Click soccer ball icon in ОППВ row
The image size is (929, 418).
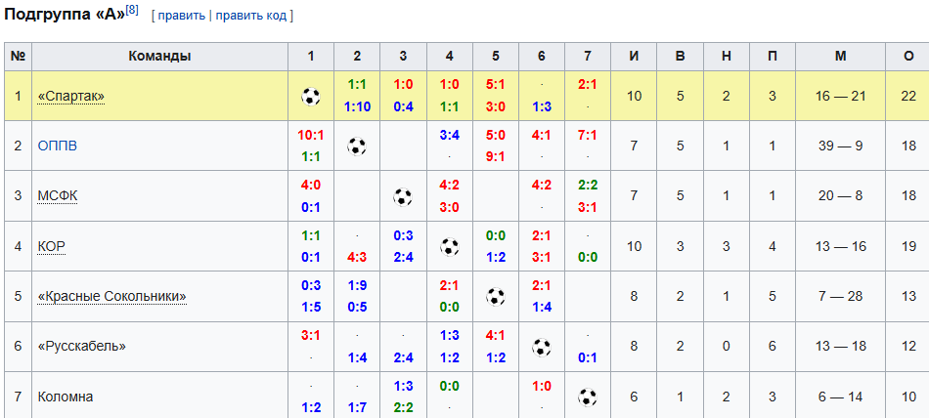coord(357,146)
